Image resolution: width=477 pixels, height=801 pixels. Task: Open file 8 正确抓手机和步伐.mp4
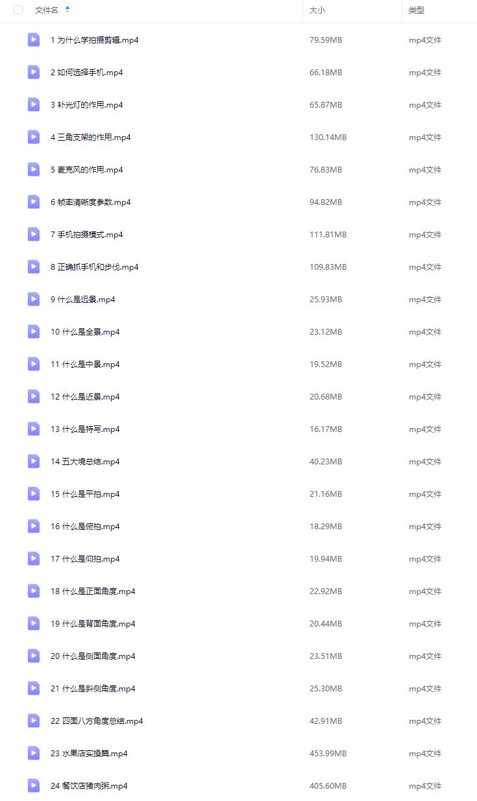click(x=95, y=267)
